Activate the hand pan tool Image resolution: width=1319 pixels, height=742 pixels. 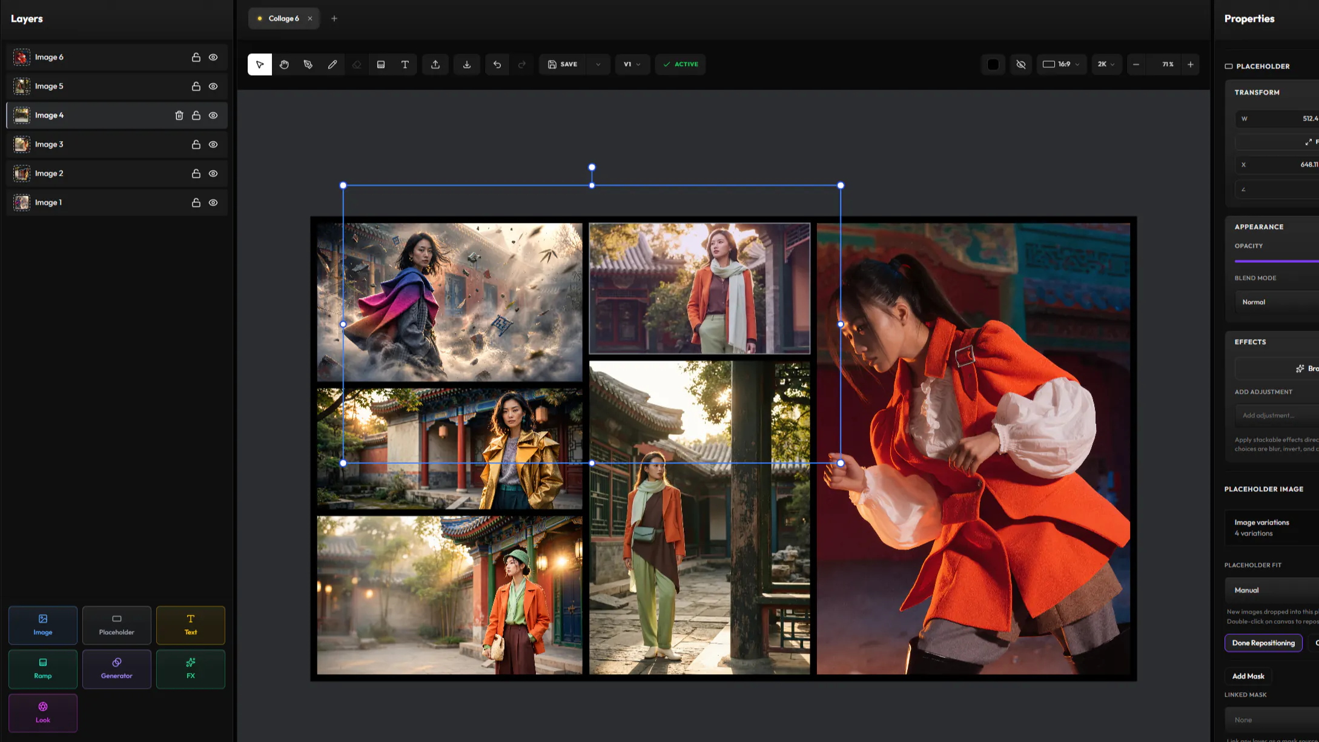[284, 64]
